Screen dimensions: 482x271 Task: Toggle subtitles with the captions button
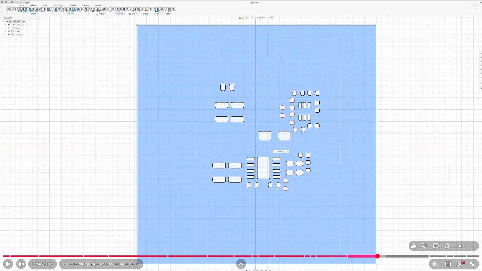448,264
